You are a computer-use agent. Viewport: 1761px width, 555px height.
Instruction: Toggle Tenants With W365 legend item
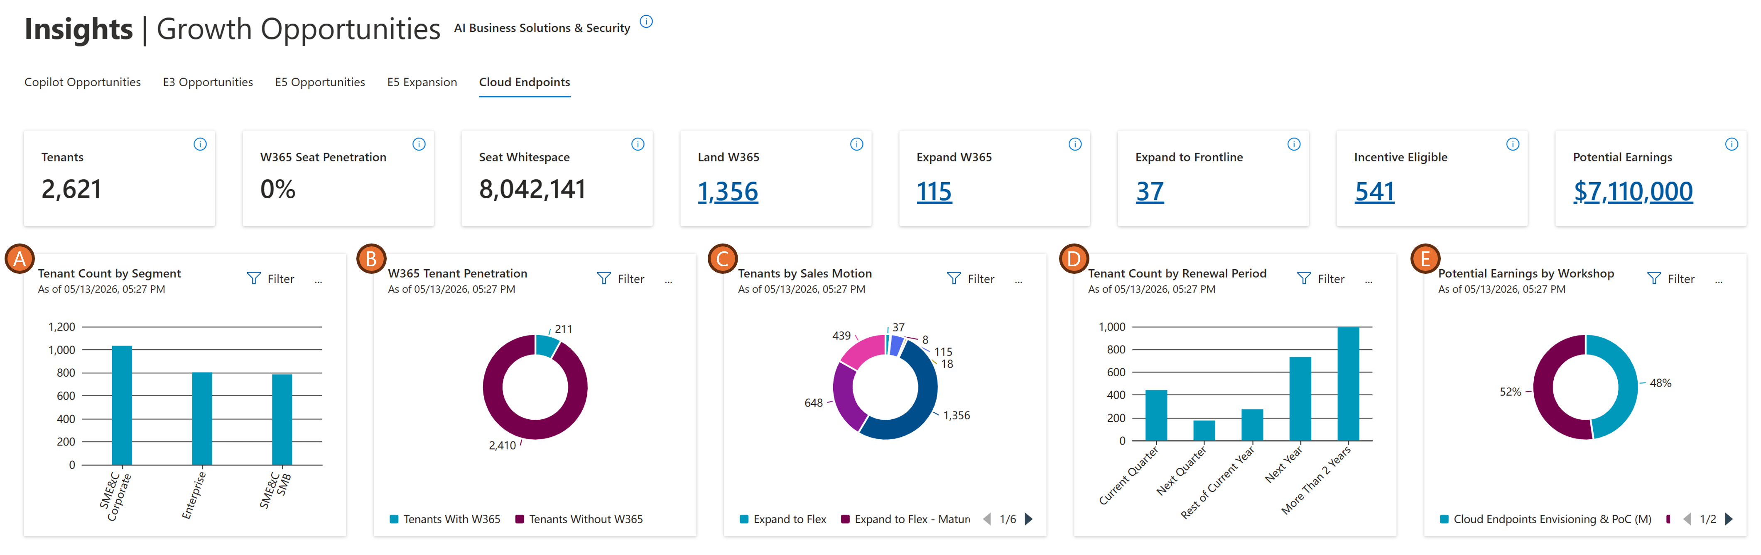(445, 519)
